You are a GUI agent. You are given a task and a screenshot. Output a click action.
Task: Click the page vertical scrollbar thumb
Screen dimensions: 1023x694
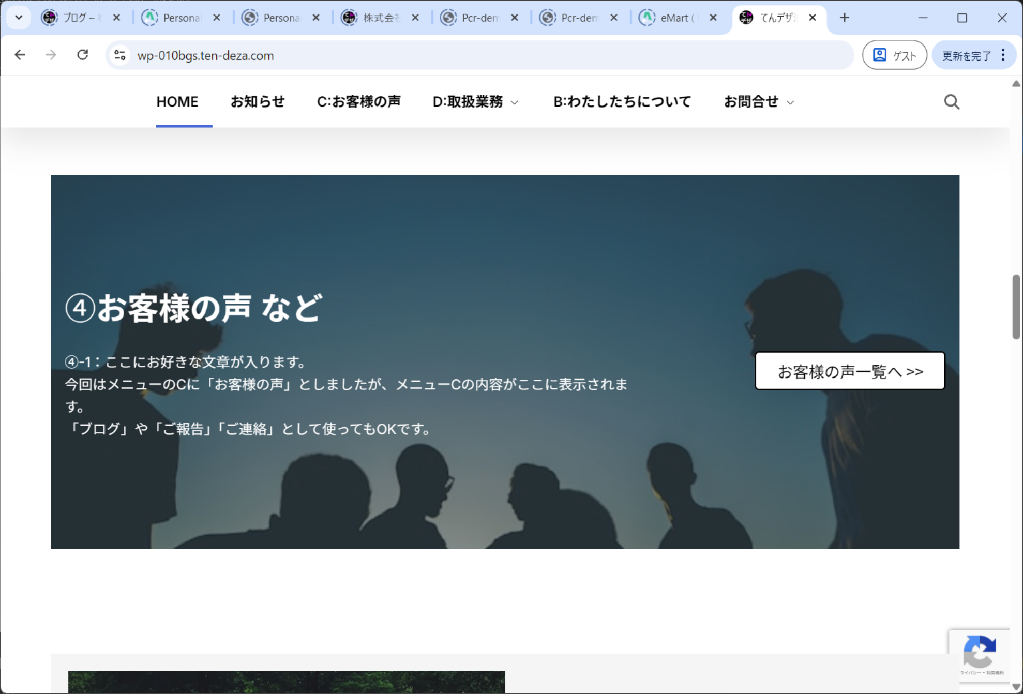point(1016,307)
